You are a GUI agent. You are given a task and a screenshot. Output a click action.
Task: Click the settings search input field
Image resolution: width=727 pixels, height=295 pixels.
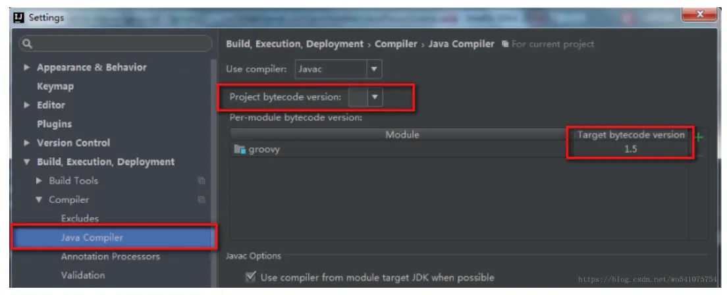click(x=115, y=43)
